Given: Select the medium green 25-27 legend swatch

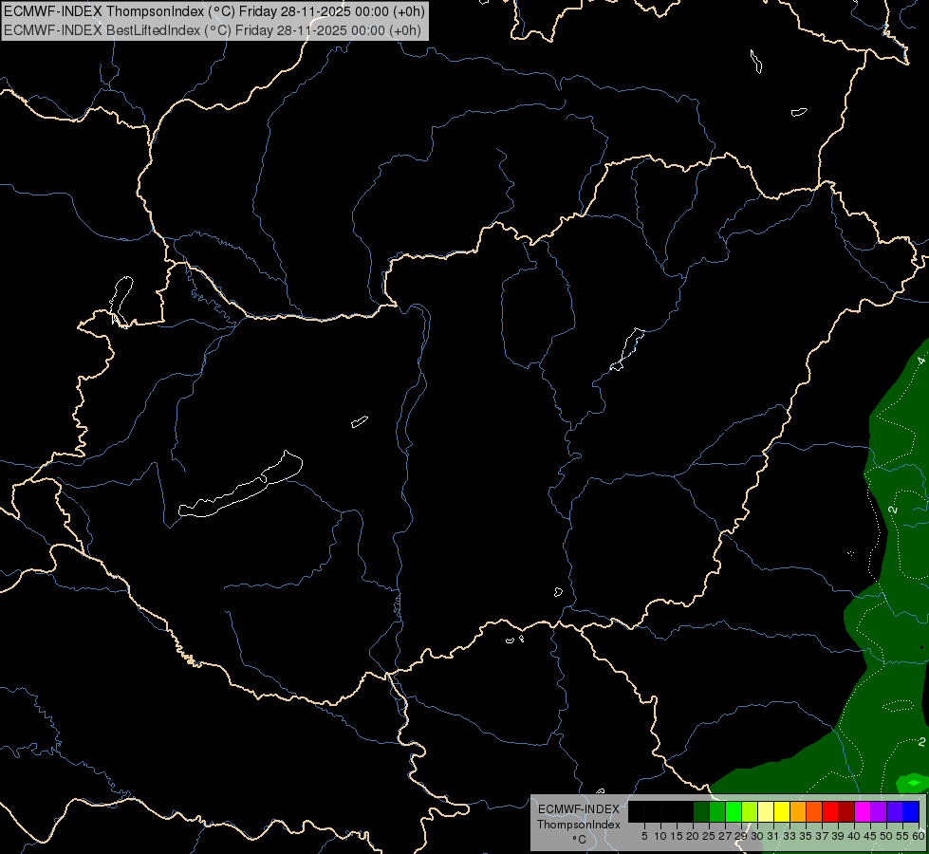Looking at the screenshot, I should pos(717,812).
